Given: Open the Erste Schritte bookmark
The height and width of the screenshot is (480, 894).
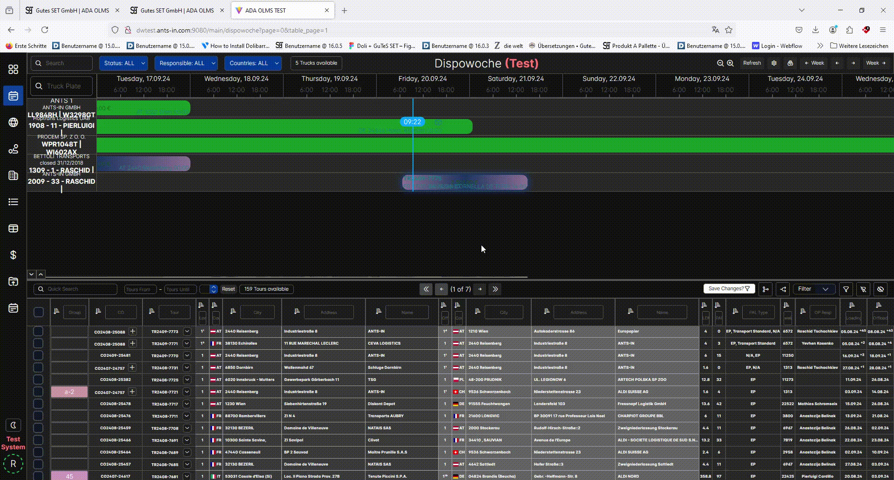Looking at the screenshot, I should [x=26, y=46].
